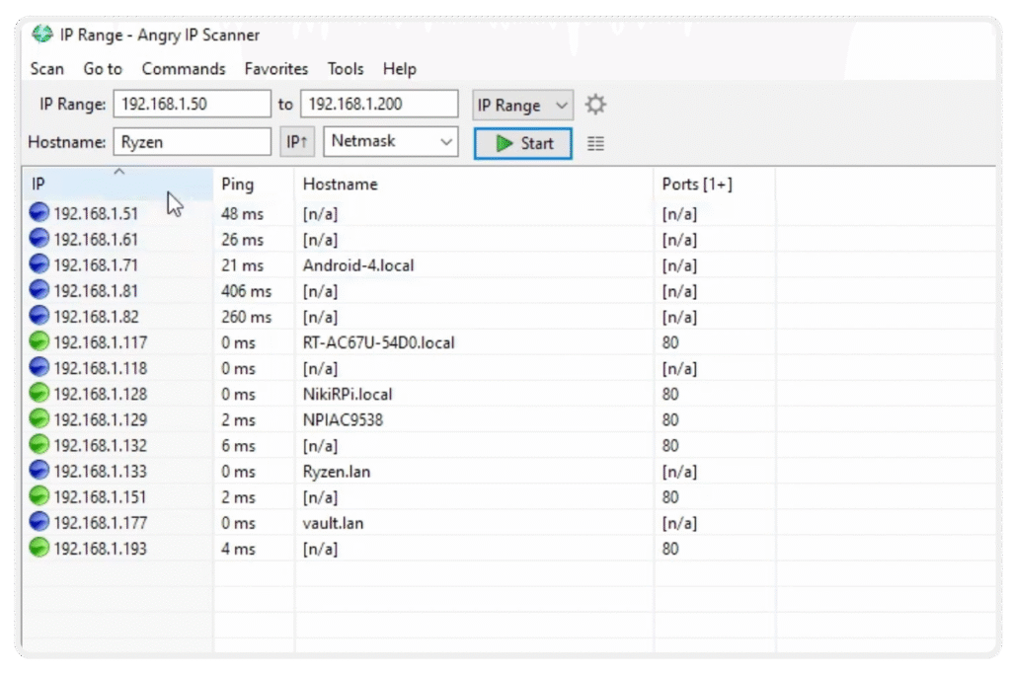
Task: Select blue status icon for 192.168.1.71
Action: point(39,264)
